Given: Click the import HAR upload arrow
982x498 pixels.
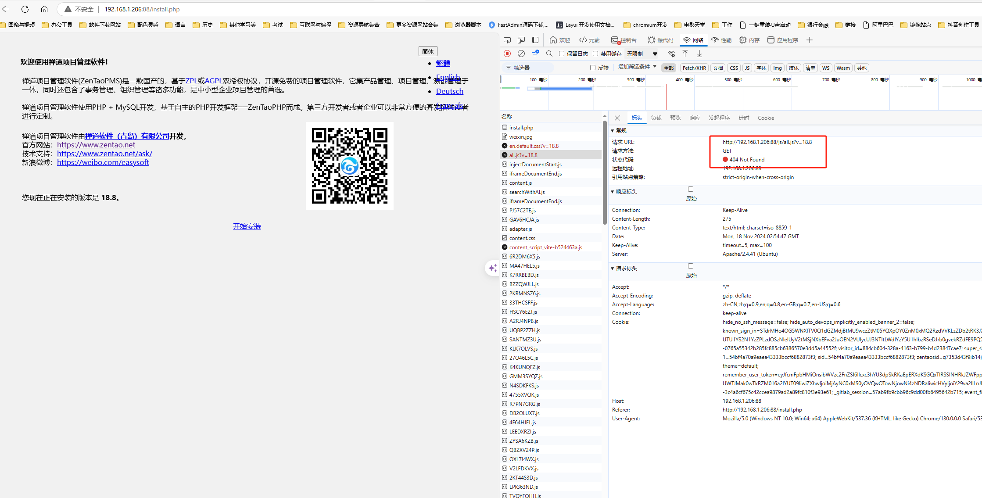Looking at the screenshot, I should tap(685, 54).
